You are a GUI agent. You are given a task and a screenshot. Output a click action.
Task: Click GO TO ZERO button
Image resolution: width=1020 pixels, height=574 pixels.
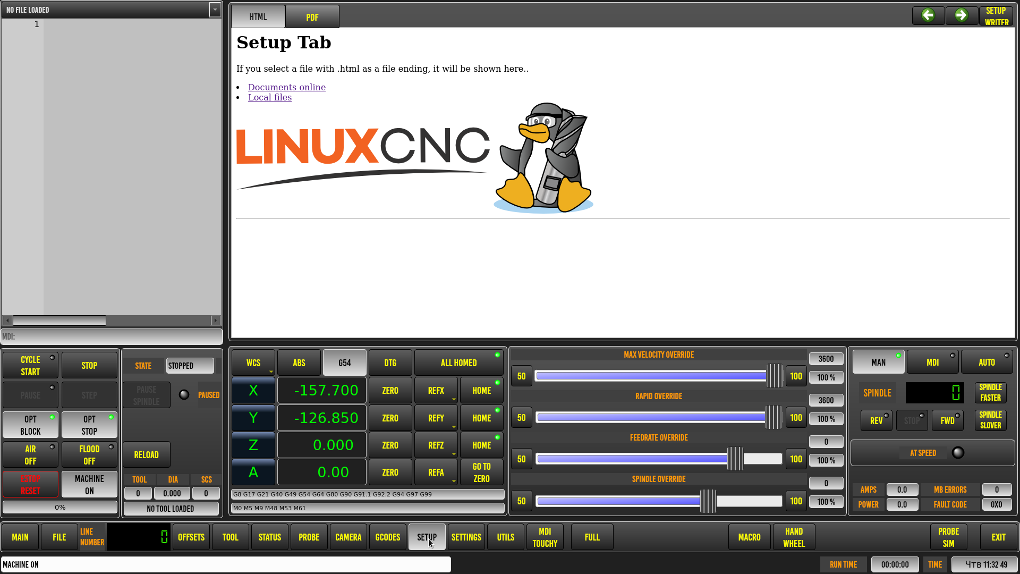(482, 472)
